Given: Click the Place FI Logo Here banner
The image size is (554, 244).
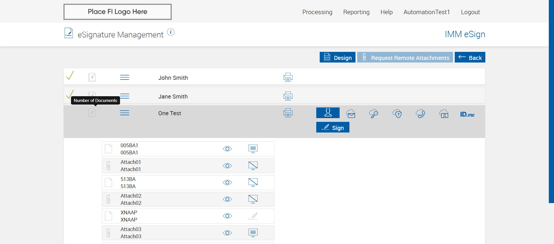Looking at the screenshot, I should [x=117, y=12].
